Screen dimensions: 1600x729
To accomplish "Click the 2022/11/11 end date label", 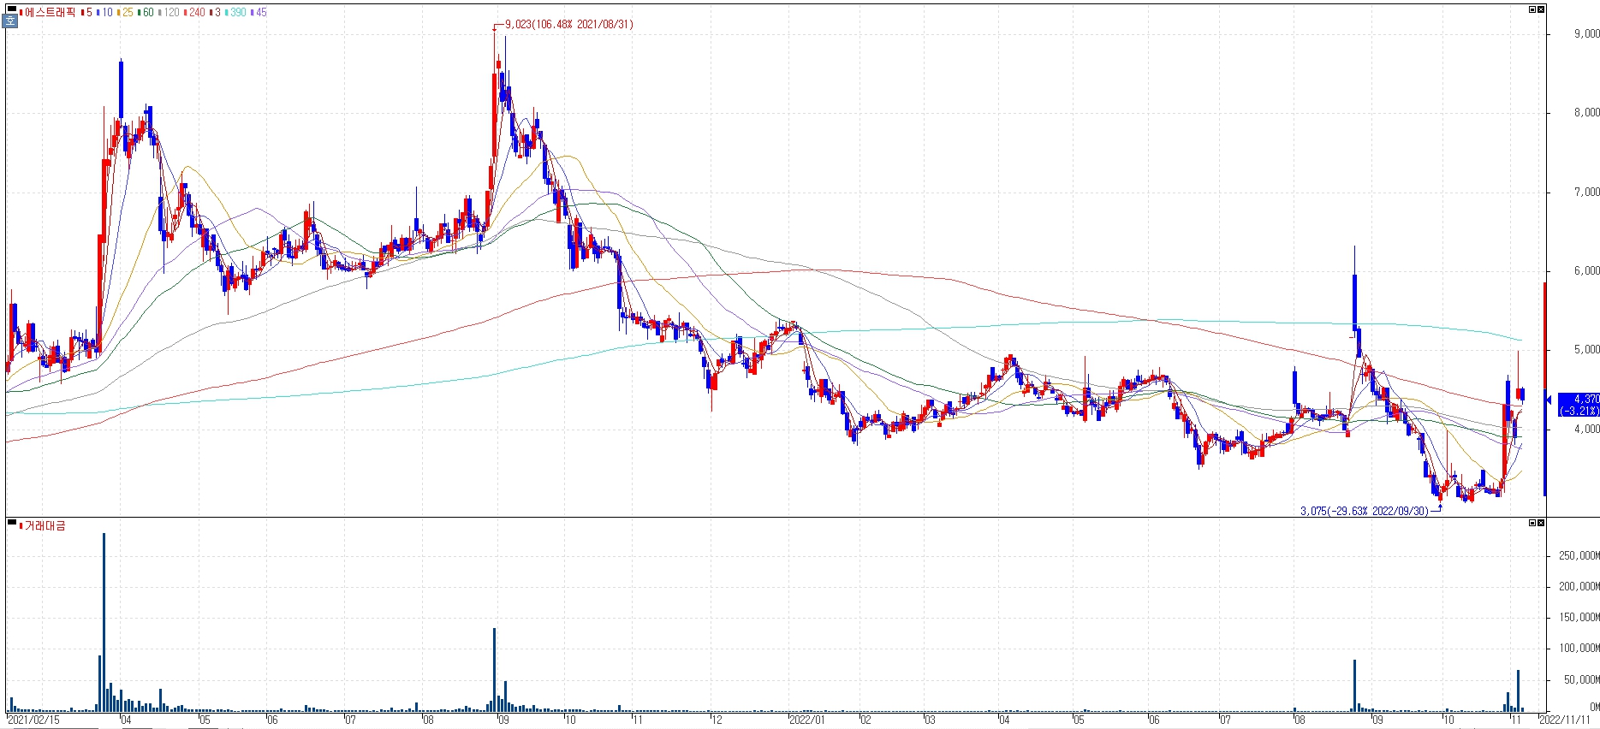I will pyautogui.click(x=1565, y=720).
